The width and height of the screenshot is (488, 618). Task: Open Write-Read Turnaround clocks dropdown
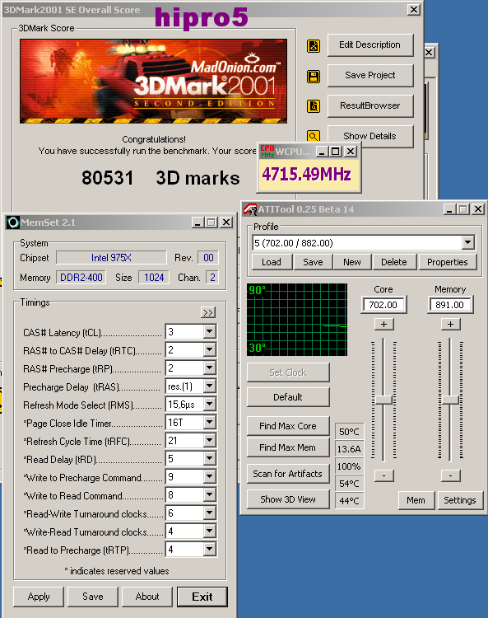pyautogui.click(x=210, y=531)
